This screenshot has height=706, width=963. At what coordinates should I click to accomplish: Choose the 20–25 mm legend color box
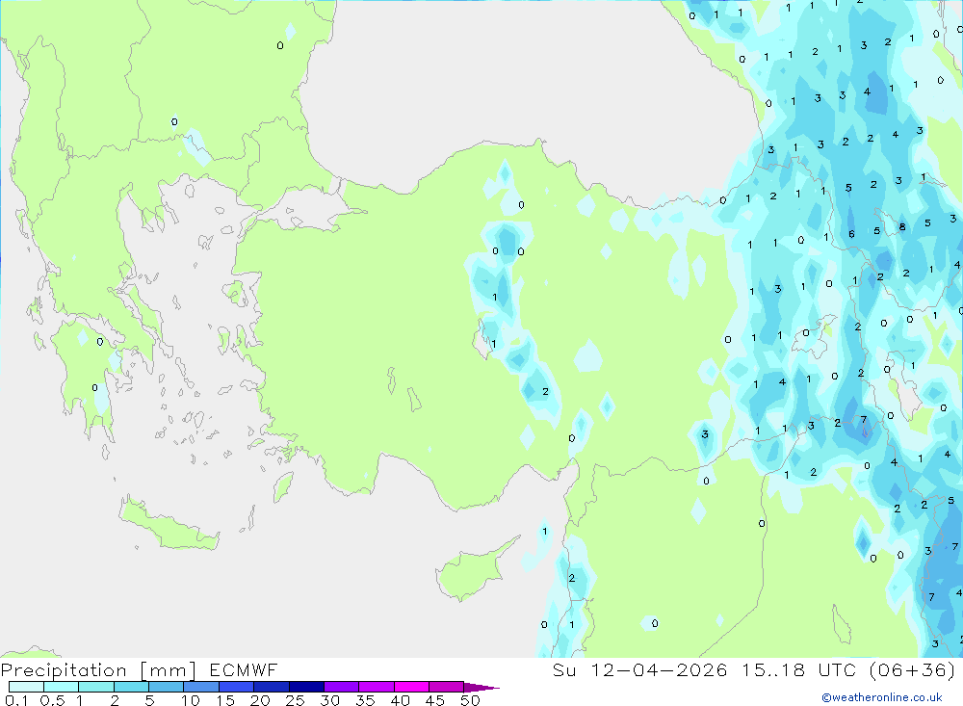click(x=272, y=687)
